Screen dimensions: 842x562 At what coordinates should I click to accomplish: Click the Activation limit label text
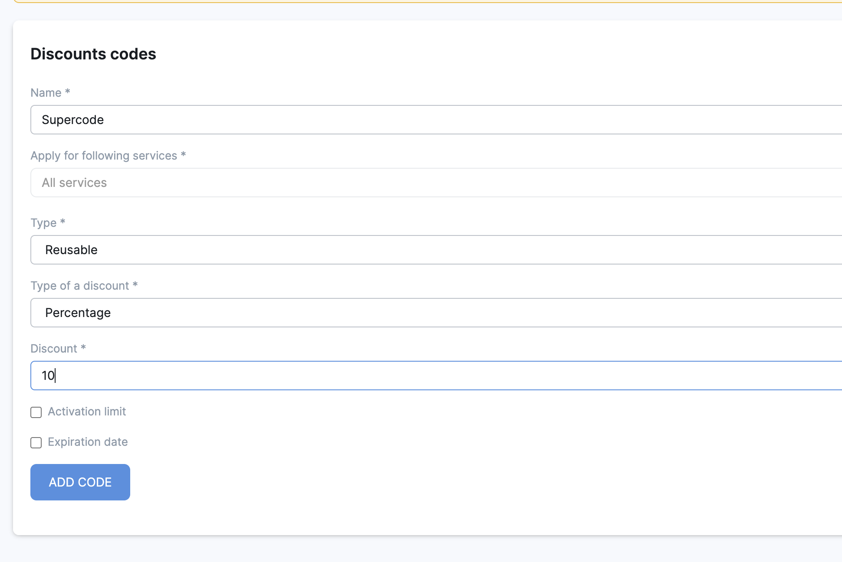tap(87, 412)
